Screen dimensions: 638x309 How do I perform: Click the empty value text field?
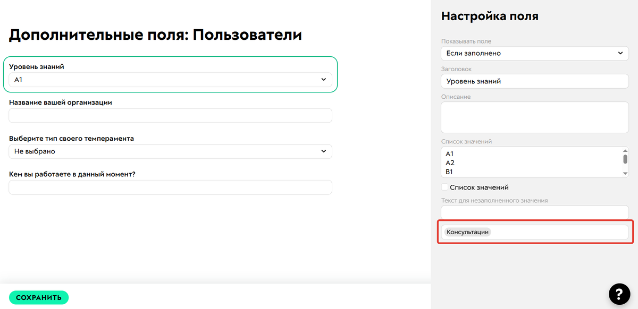tap(534, 212)
